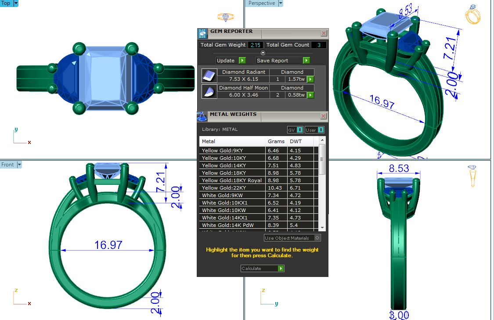The height and width of the screenshot is (320, 494).
Task: Click the Save Report button
Action: (x=282, y=61)
